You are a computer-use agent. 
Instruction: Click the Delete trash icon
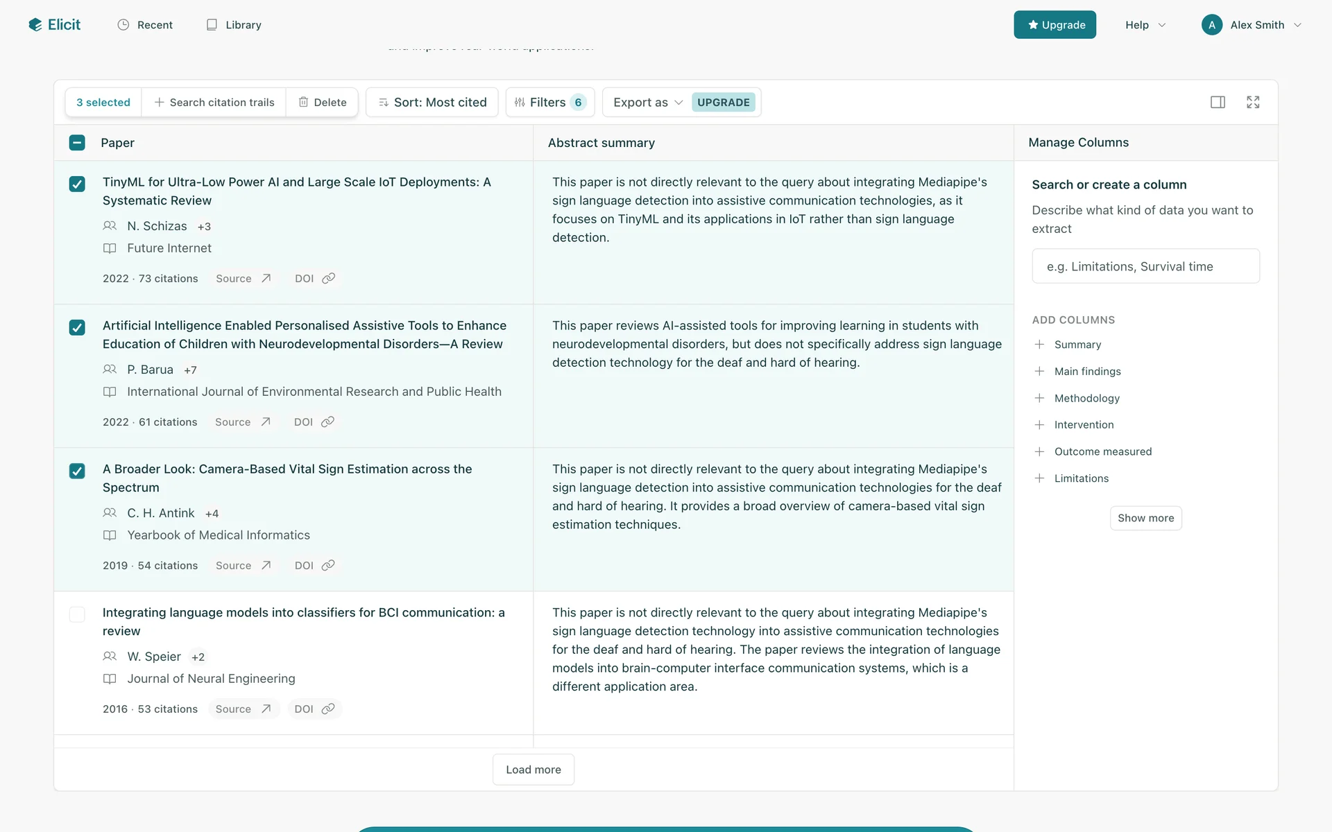point(303,102)
